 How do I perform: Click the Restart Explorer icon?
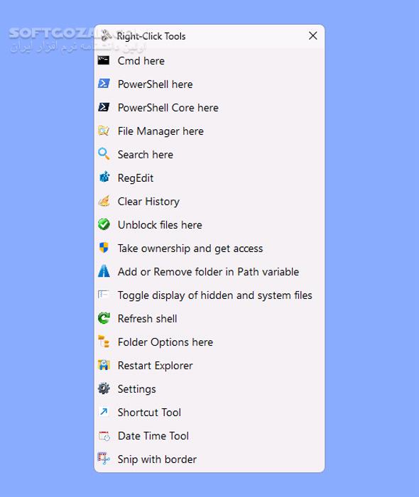click(x=104, y=365)
